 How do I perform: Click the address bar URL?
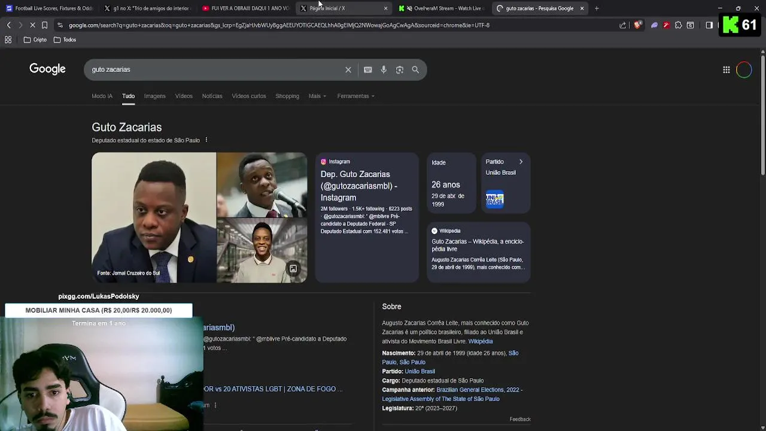279,25
